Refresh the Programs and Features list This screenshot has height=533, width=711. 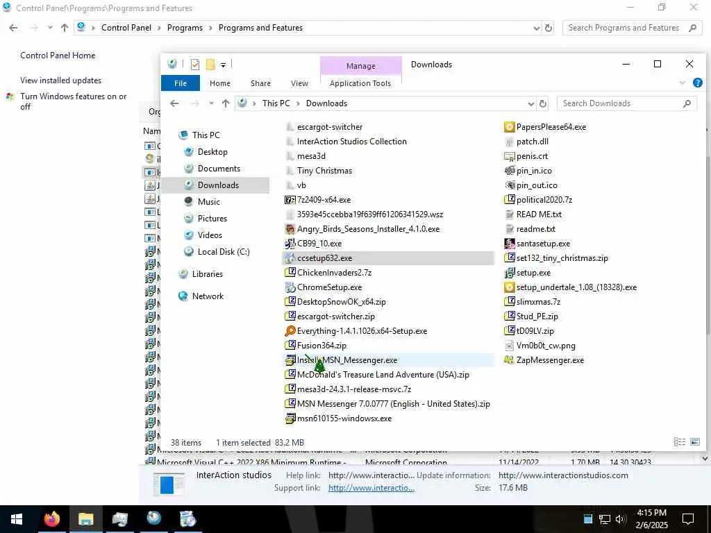pyautogui.click(x=549, y=28)
